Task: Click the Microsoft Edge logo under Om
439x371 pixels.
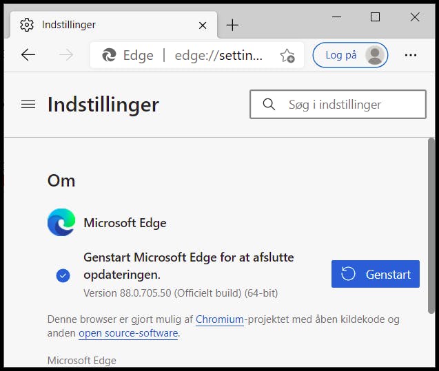Action: tap(61, 222)
